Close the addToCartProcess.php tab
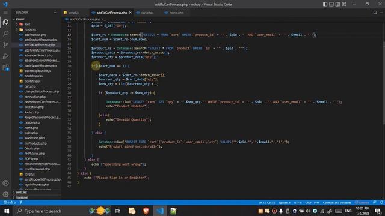This screenshot has width=385, height=216. [x=131, y=13]
